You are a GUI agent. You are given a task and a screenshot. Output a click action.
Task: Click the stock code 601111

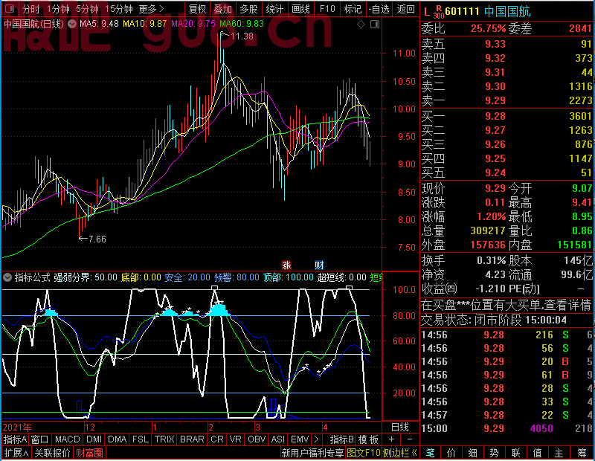click(x=462, y=12)
